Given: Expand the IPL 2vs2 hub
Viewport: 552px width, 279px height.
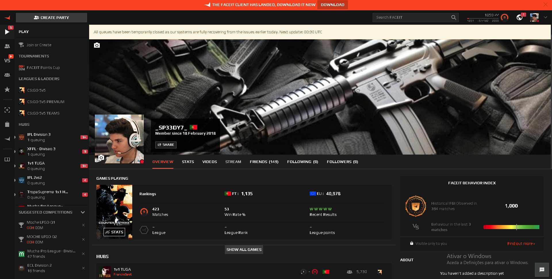Looking at the screenshot, I should point(15,180).
